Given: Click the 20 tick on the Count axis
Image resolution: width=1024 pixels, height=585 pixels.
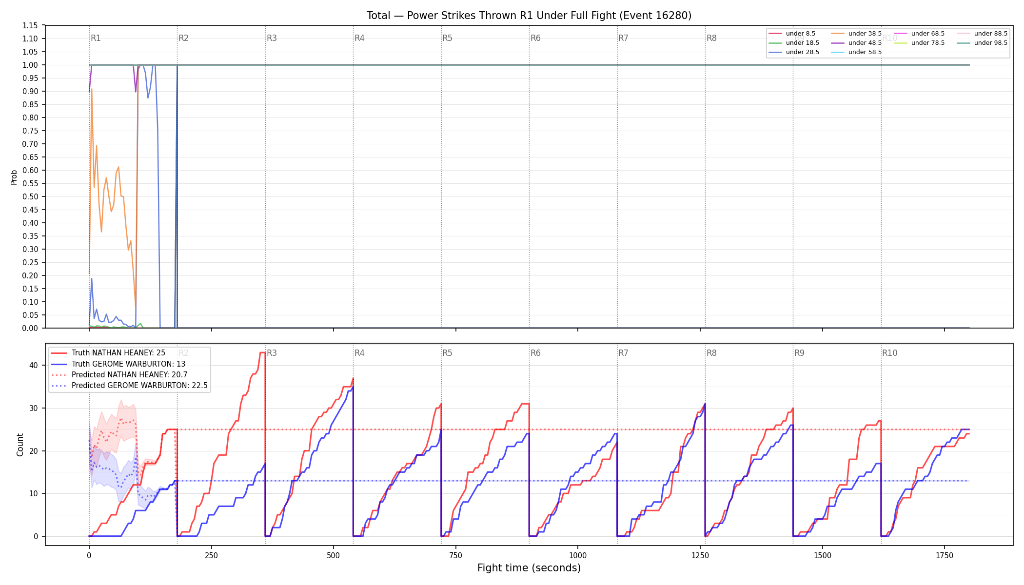Looking at the screenshot, I should click(x=33, y=451).
